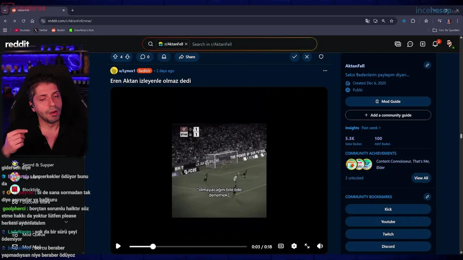The width and height of the screenshot is (463, 260).
Task: Click the video thumbnail
Action: 219,170
